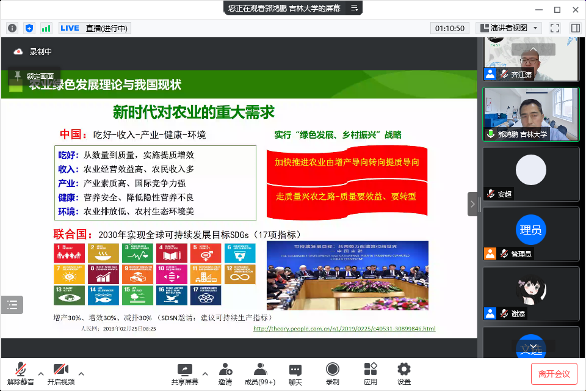Unmute microphone (解除静音)
This screenshot has width=586, height=391.
20,373
